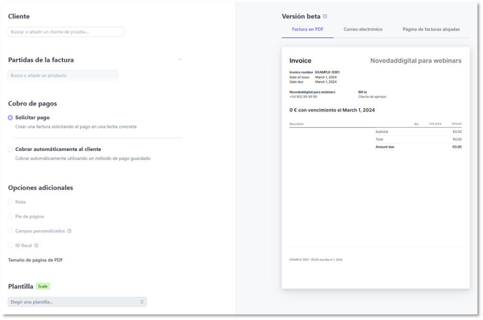Switch to the Factura en PDF tab
Image resolution: width=483 pixels, height=320 pixels.
point(308,29)
